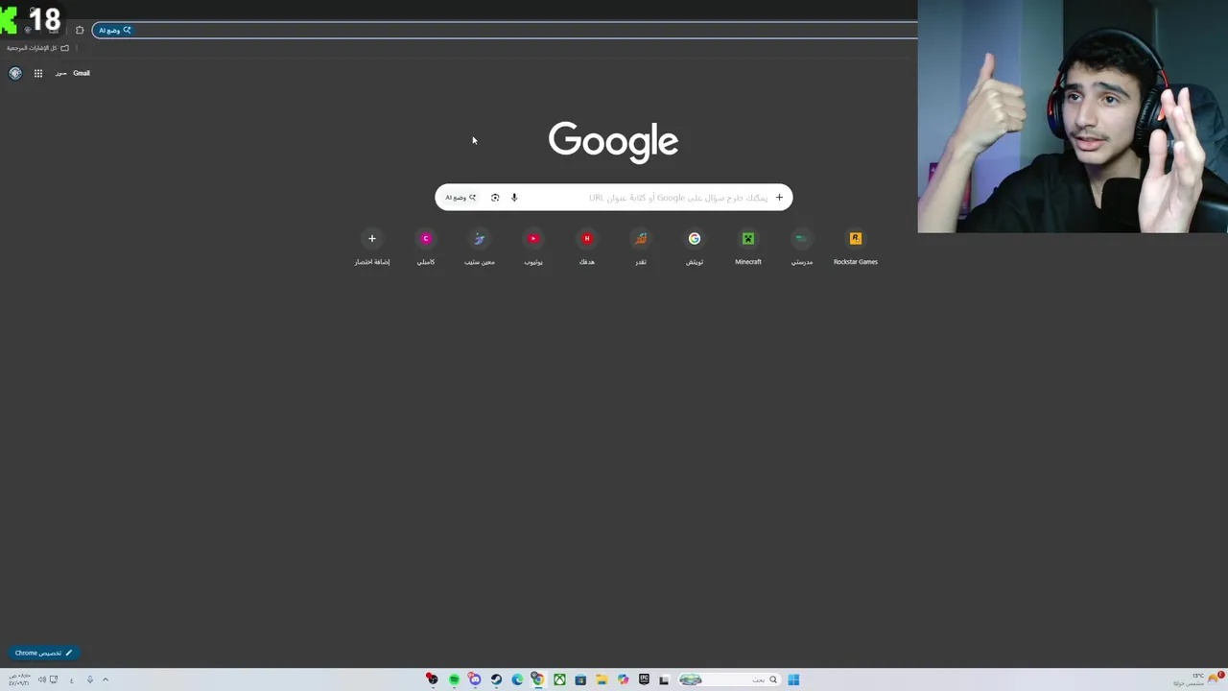The width and height of the screenshot is (1228, 691).
Task: Open Steam from the taskbar
Action: click(496, 679)
